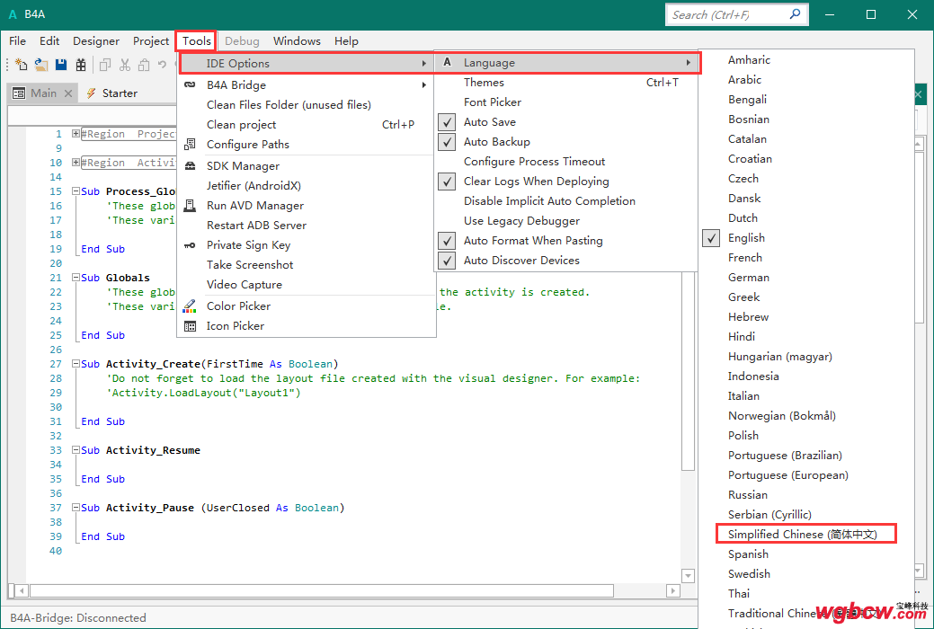
Task: Uncheck Clear Logs When Deploying
Action: point(447,182)
